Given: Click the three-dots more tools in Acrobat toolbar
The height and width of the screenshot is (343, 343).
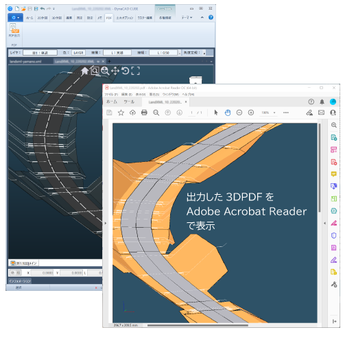Looking at the screenshot, I should (286, 113).
